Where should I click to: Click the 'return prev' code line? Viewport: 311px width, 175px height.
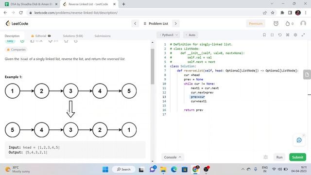(193, 110)
